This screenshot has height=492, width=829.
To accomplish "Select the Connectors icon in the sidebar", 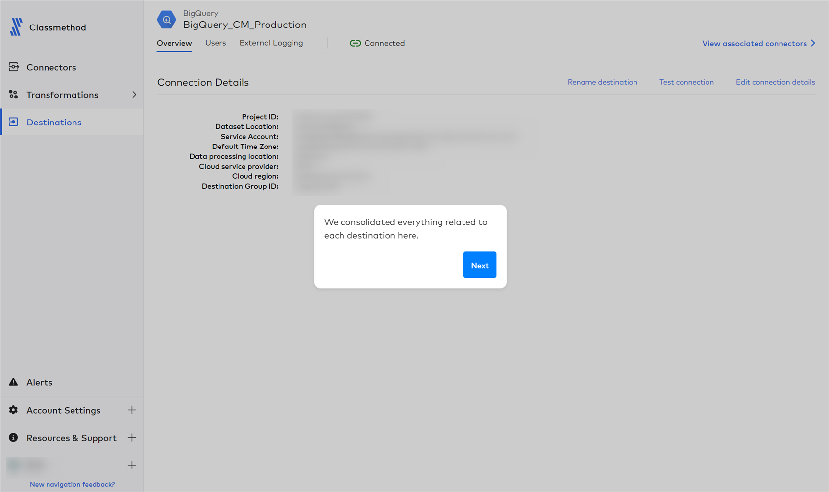I will coord(14,67).
